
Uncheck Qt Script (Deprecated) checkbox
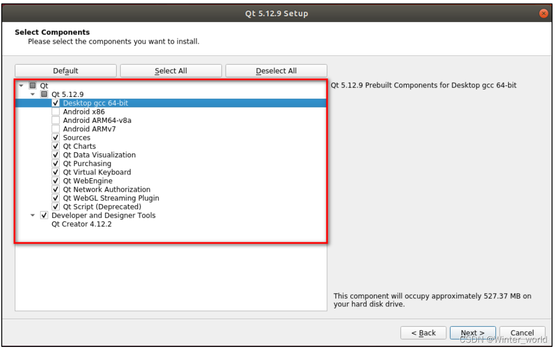point(55,207)
